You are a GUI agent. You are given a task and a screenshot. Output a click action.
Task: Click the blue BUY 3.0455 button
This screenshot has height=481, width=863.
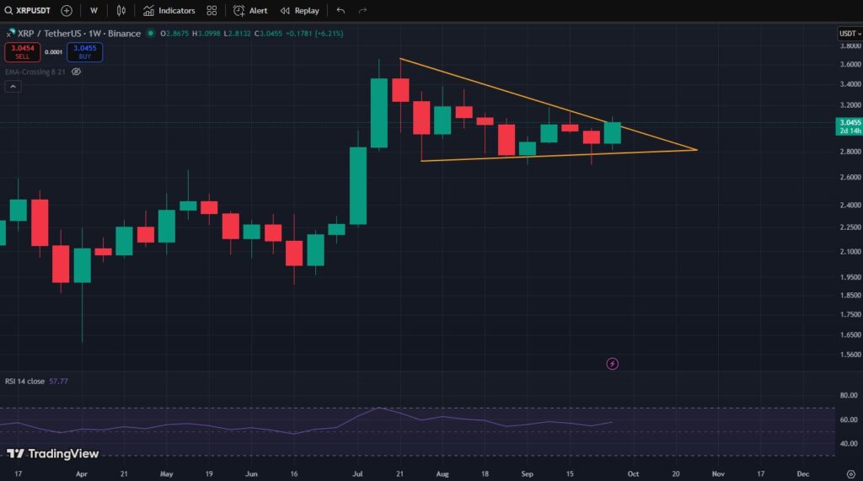[84, 52]
